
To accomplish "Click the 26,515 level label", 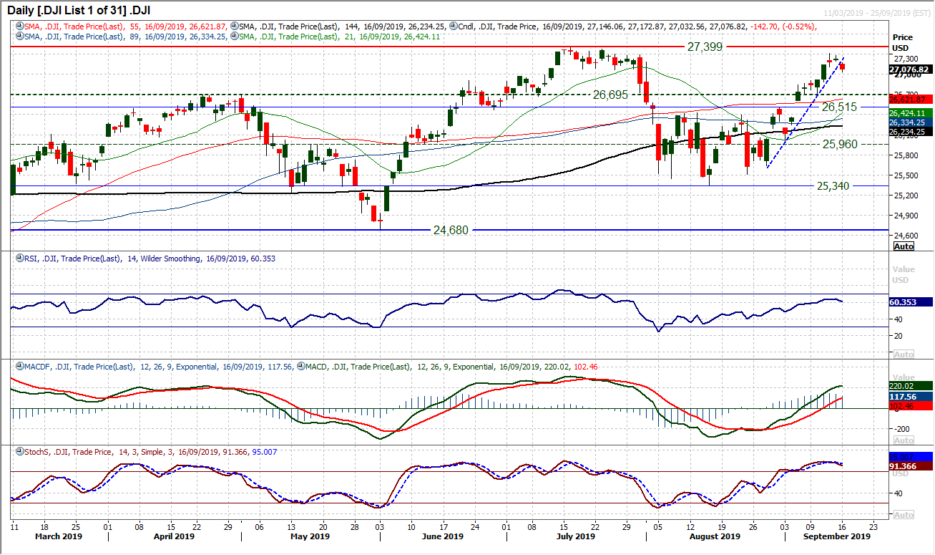I will coord(839,107).
